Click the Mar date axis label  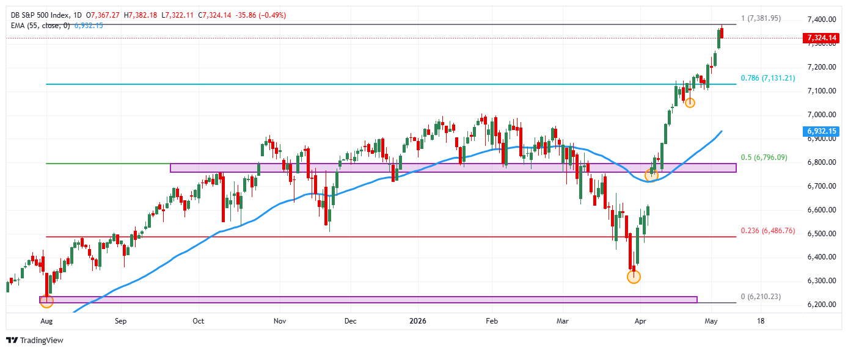tap(561, 320)
